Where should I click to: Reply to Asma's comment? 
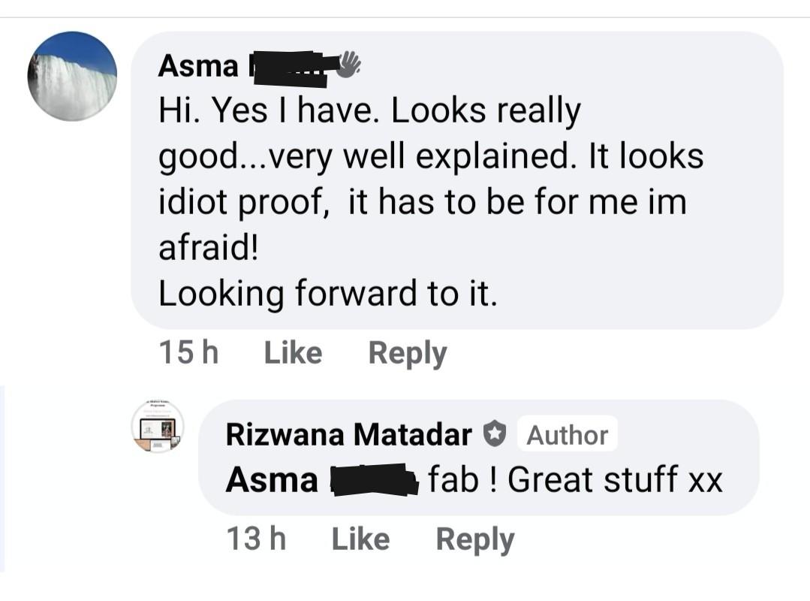point(407,353)
